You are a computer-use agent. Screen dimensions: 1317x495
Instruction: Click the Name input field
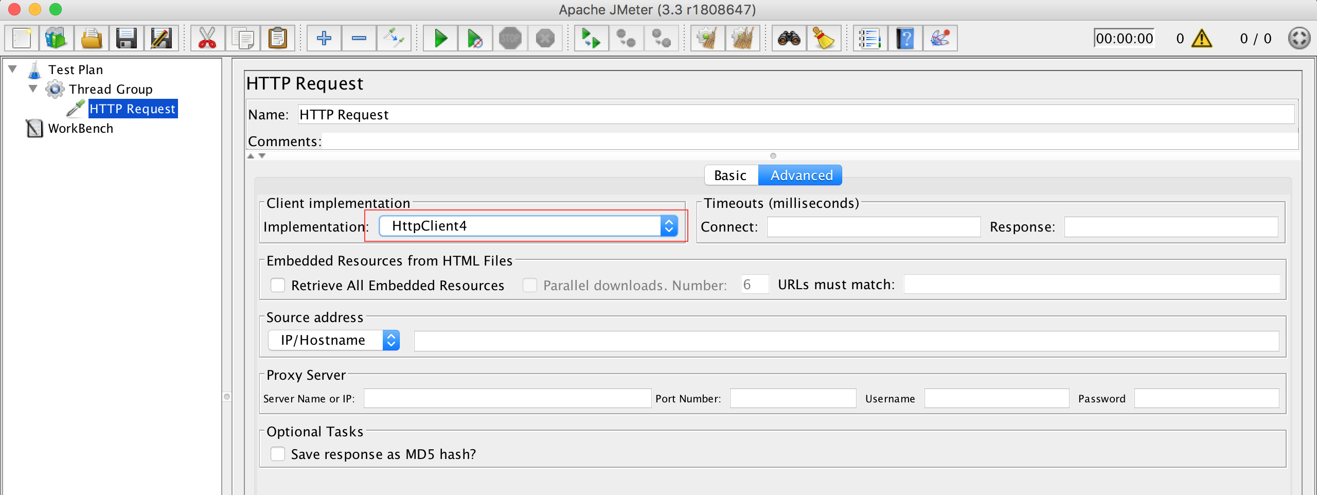(x=796, y=114)
